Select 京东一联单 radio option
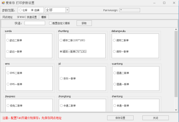The width and height of the screenshot is (179, 122). pyautogui.click(x=68, y=79)
